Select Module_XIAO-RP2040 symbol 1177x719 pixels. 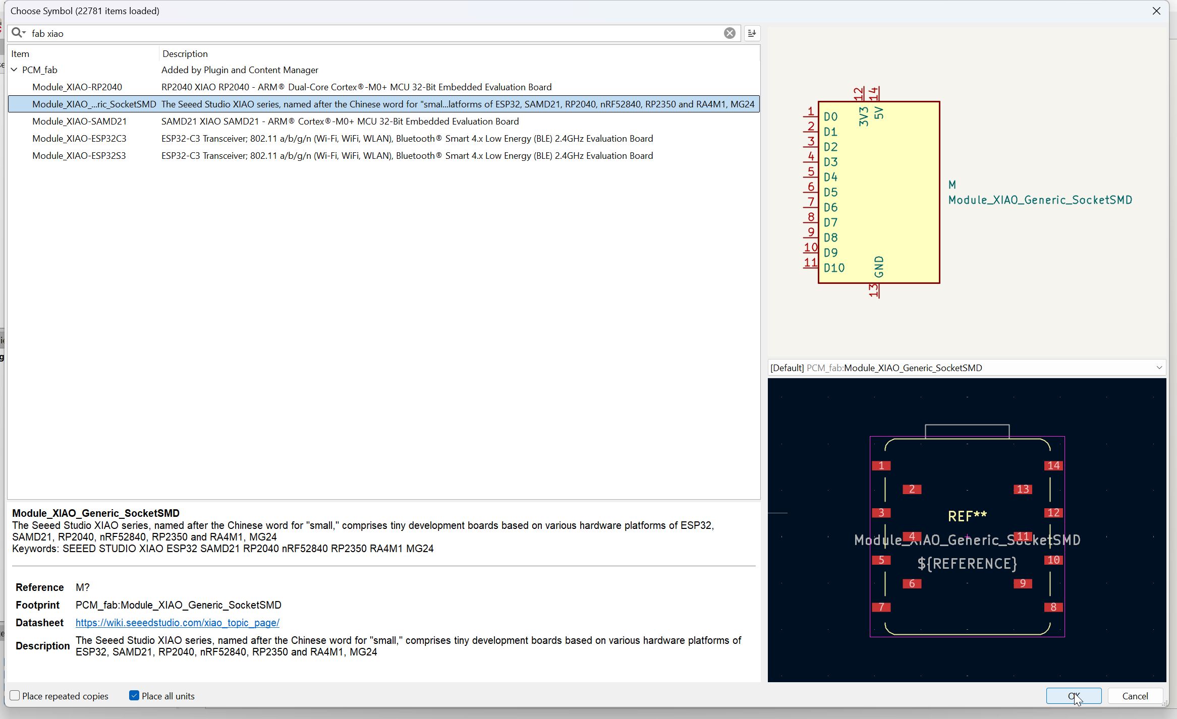(x=77, y=87)
